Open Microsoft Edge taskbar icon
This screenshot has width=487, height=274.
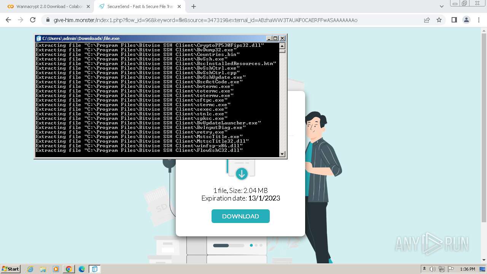(x=82, y=269)
